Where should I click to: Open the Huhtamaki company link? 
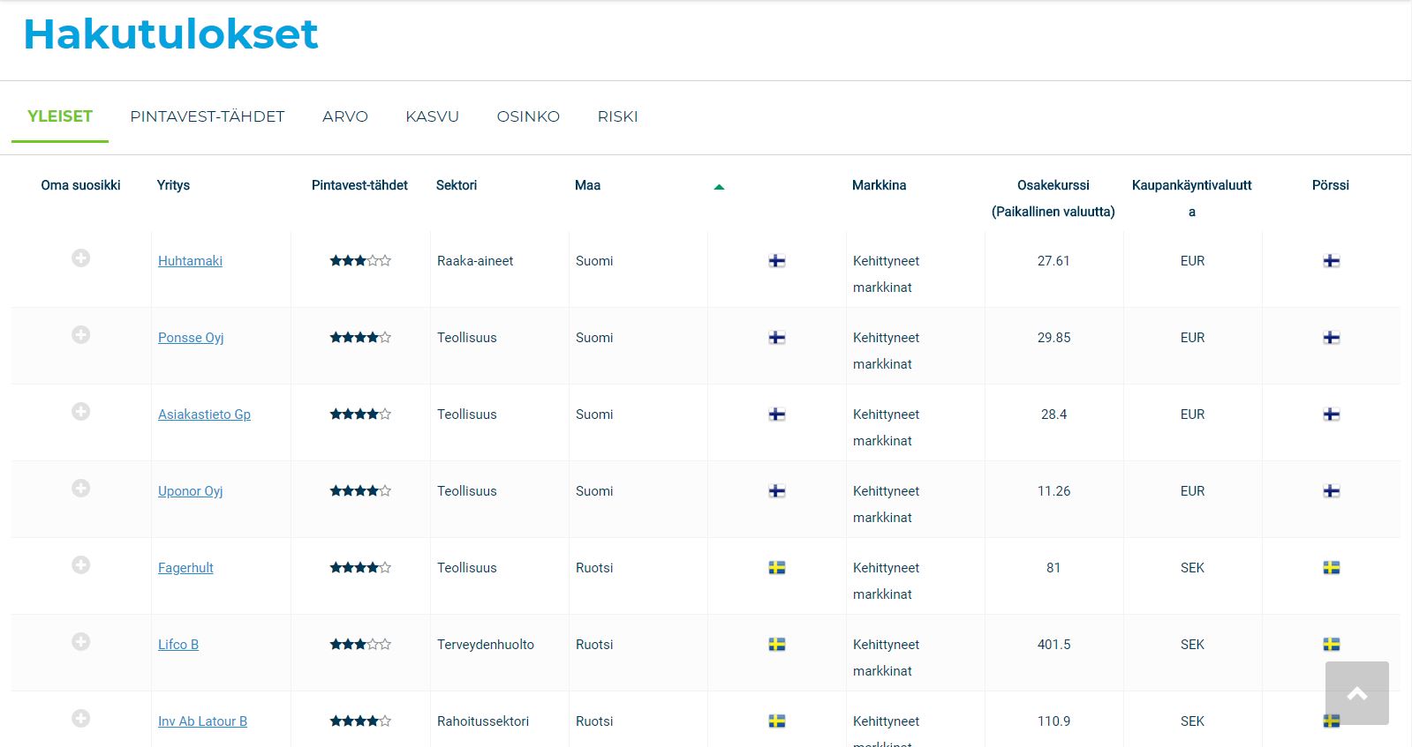point(190,261)
